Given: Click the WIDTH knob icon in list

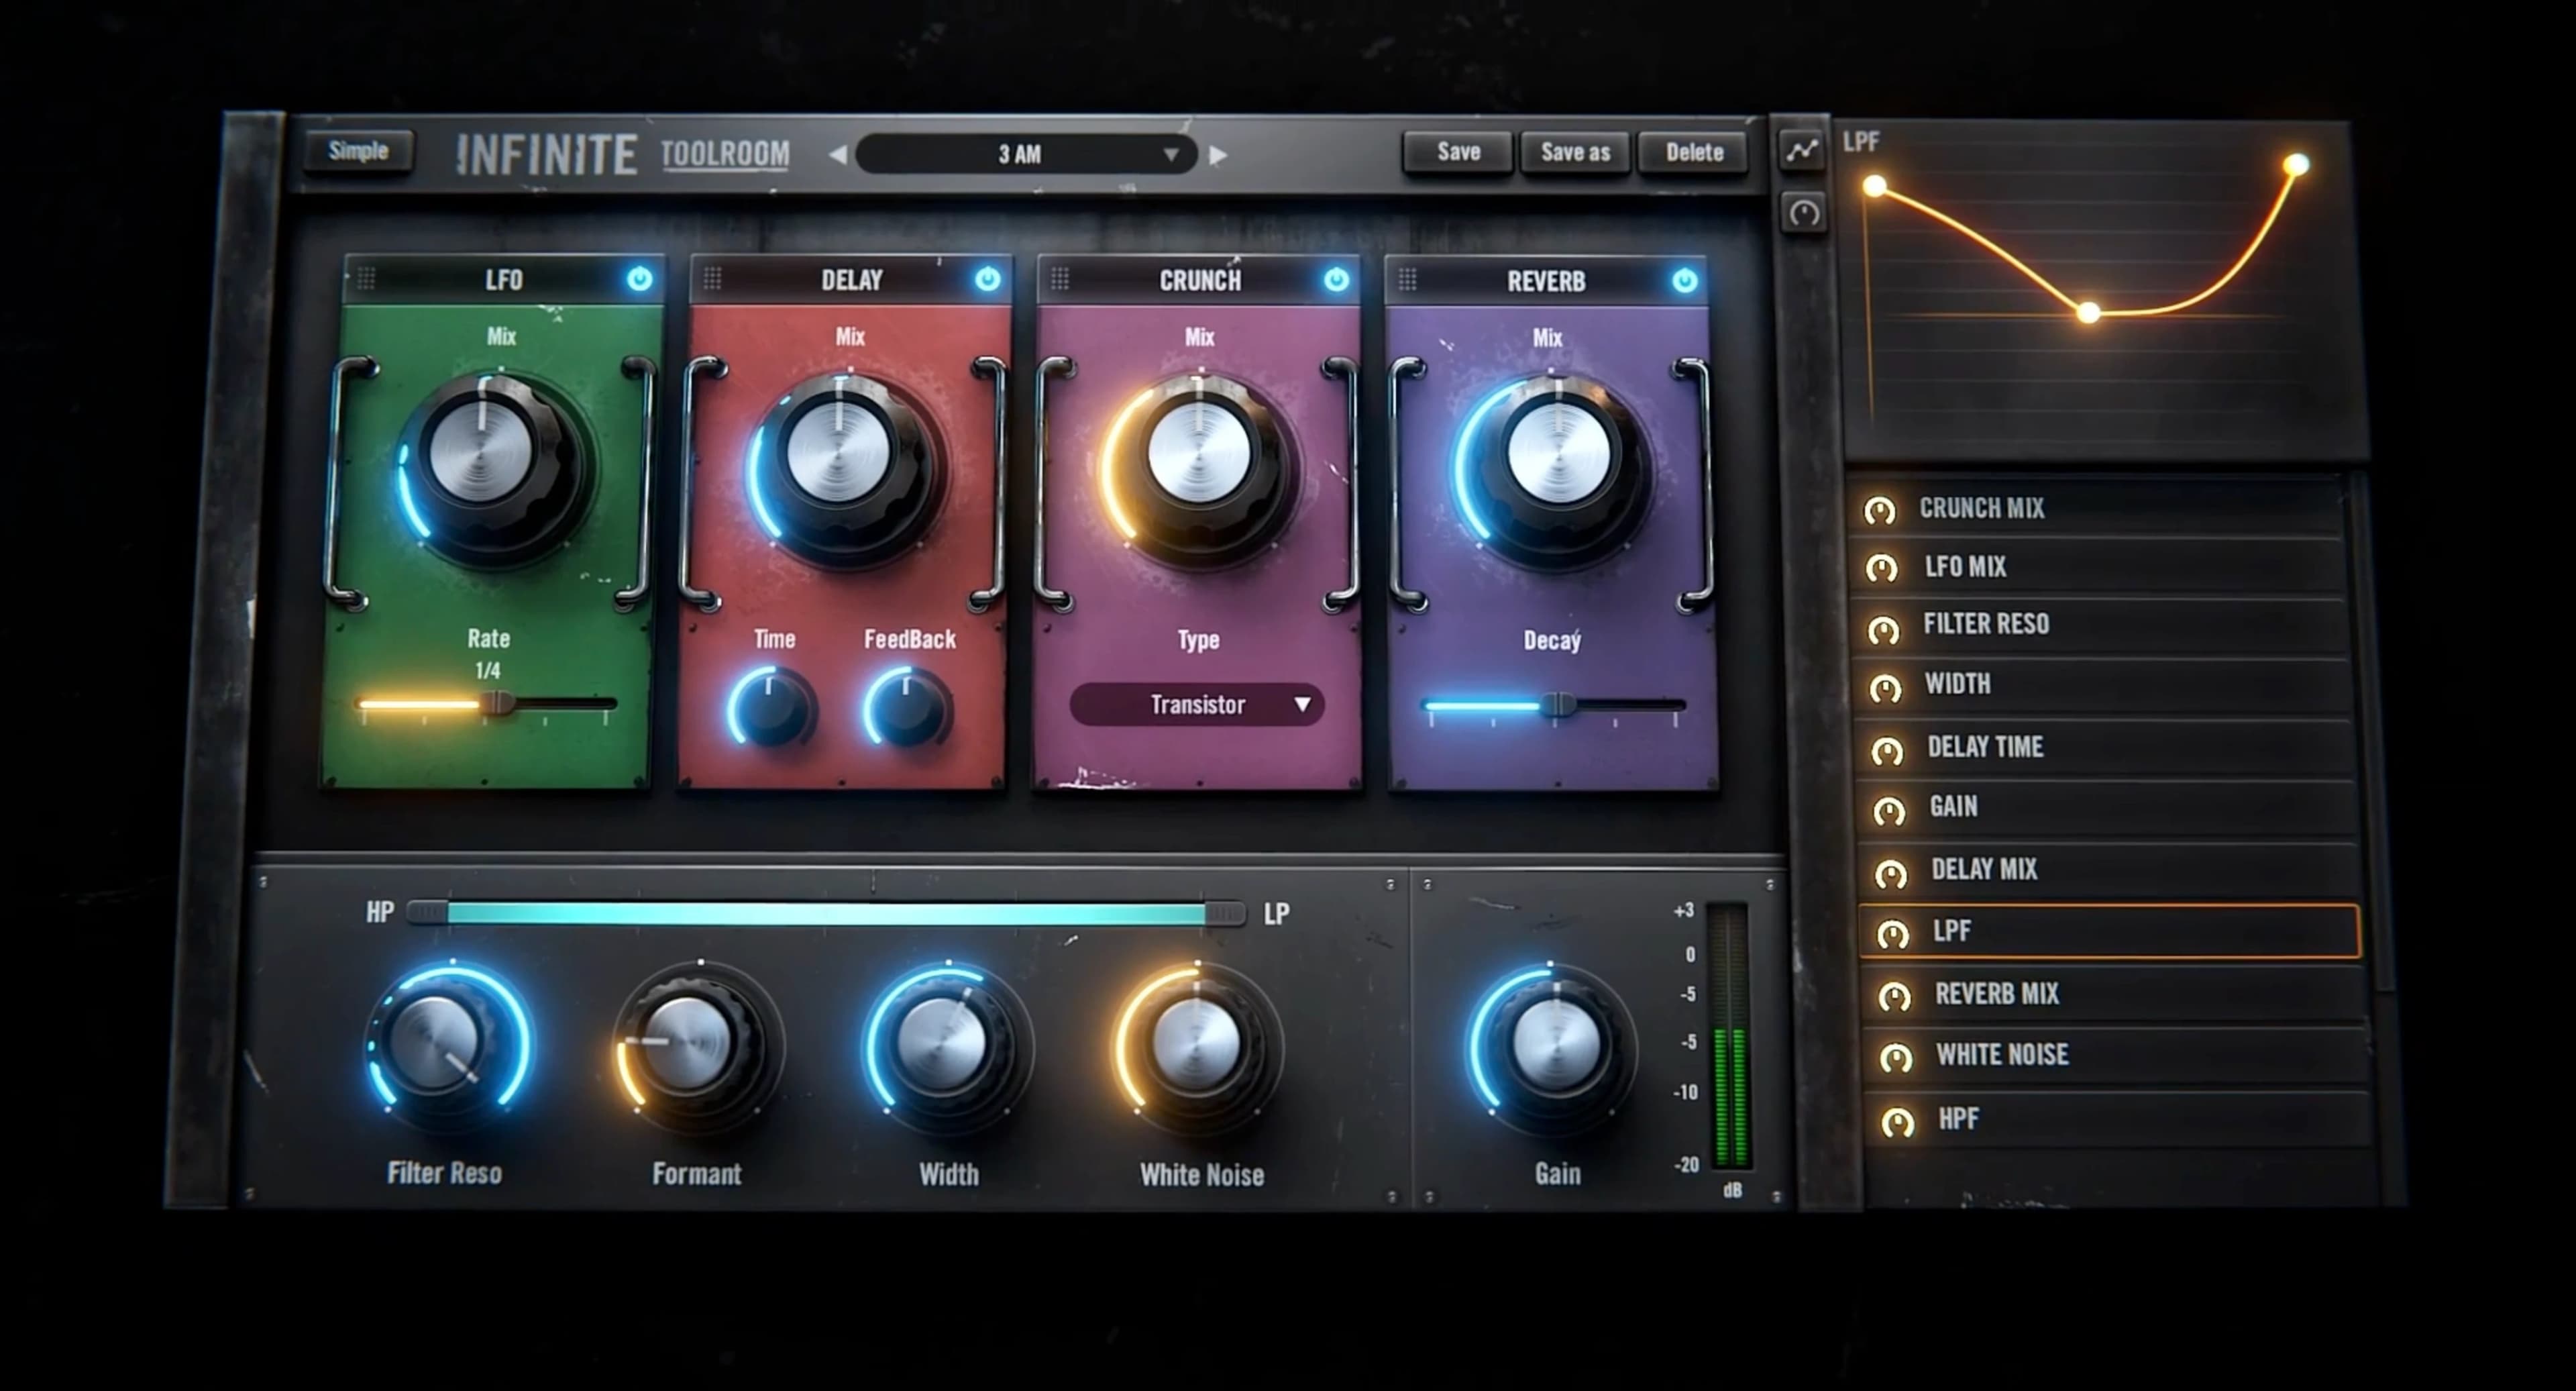Looking at the screenshot, I should coord(1885,689).
